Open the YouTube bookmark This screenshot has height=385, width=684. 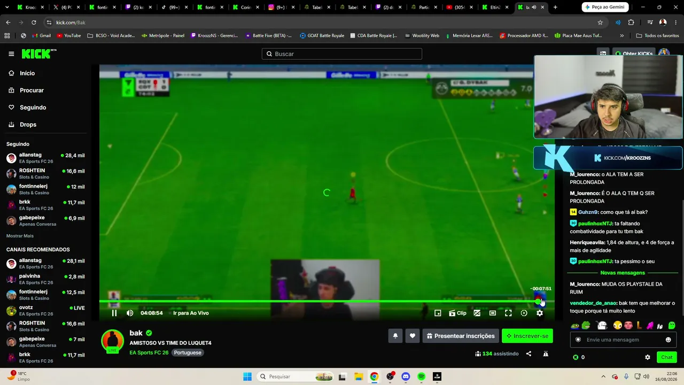(x=69, y=36)
